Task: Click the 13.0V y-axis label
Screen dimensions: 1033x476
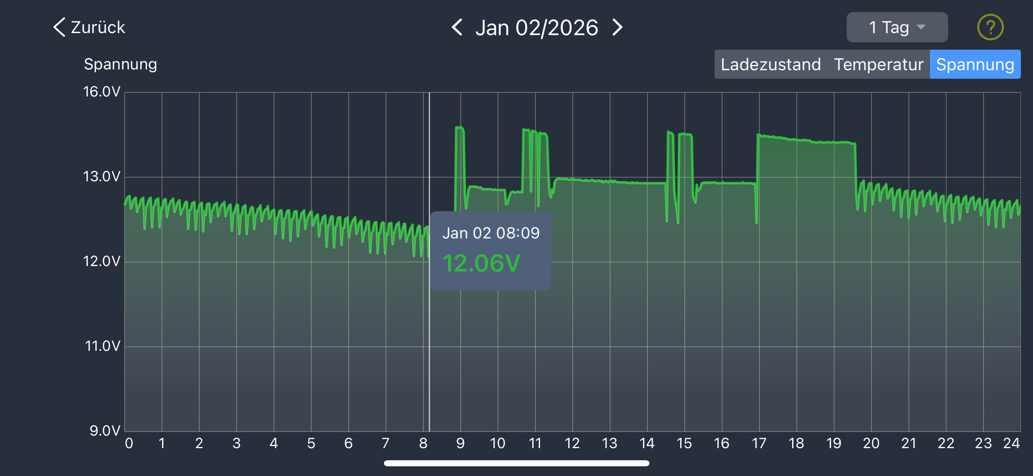Action: coord(101,176)
